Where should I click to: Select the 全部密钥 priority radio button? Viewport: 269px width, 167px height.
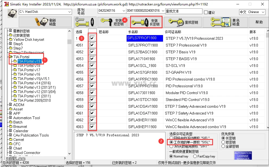(x=223, y=146)
